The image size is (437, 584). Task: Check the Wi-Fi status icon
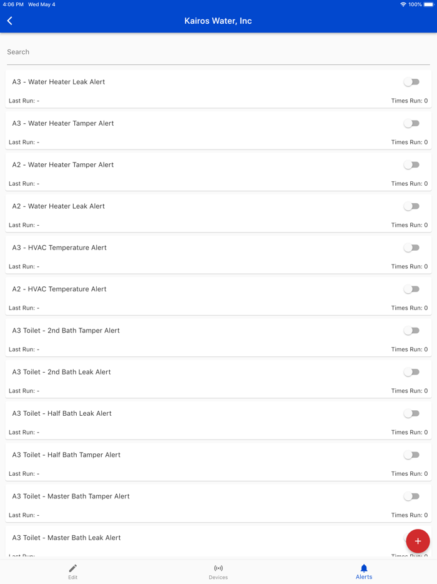(x=403, y=4)
